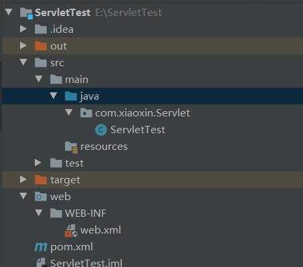The width and height of the screenshot is (303, 267).
Task: Click the com.xiaoxin.Servlet package icon
Action: click(86, 113)
